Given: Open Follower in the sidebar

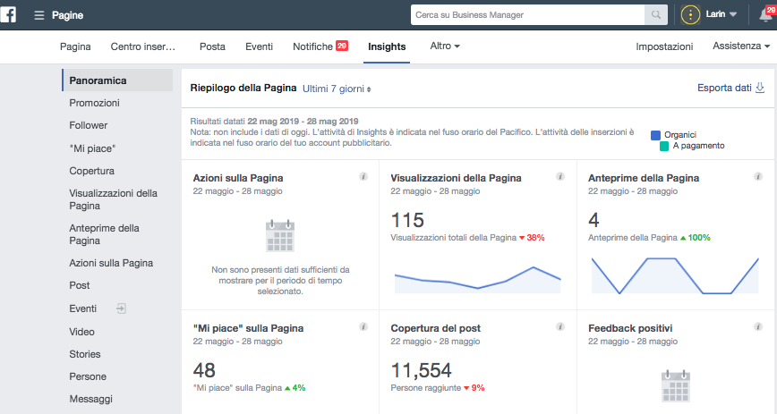Looking at the screenshot, I should click(x=89, y=125).
